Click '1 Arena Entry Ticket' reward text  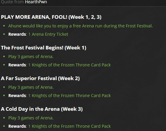tap(48, 34)
